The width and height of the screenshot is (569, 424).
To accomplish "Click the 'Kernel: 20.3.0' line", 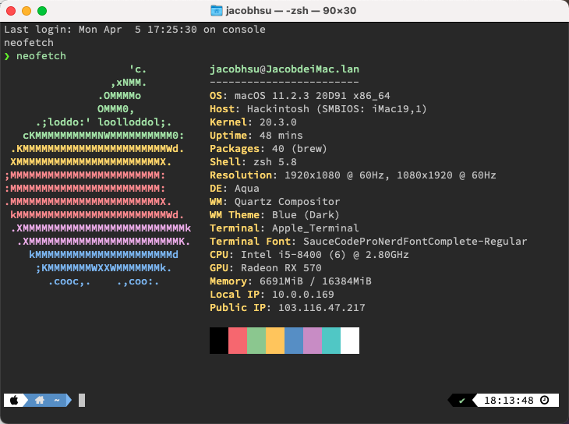I will (x=253, y=122).
